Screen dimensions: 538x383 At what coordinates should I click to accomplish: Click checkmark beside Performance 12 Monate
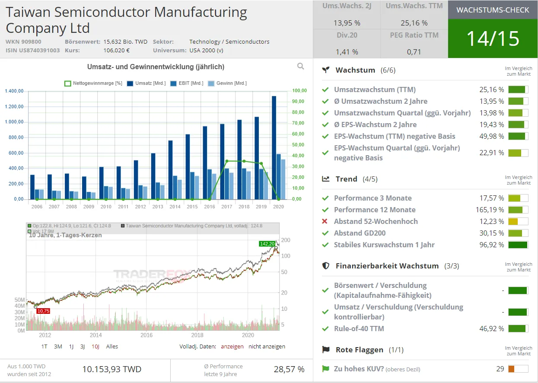(x=326, y=210)
